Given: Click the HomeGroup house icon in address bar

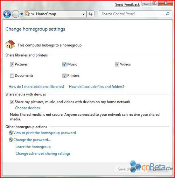Looking at the screenshot, I should click(27, 14).
